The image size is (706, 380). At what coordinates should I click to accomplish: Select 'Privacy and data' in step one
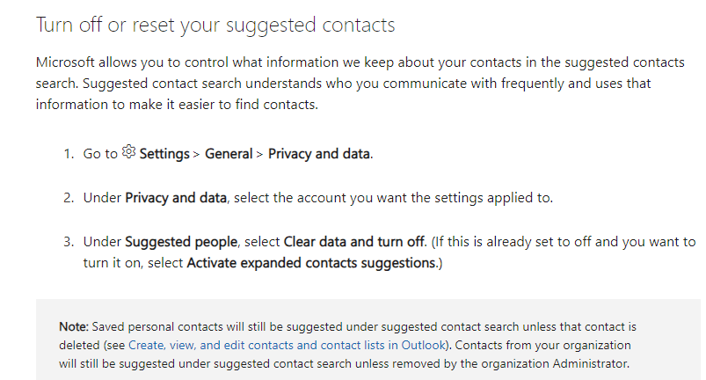point(319,154)
